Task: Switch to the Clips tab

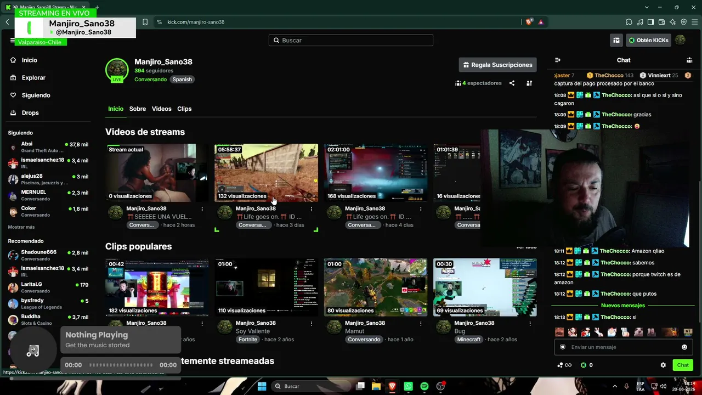Action: 184,109
